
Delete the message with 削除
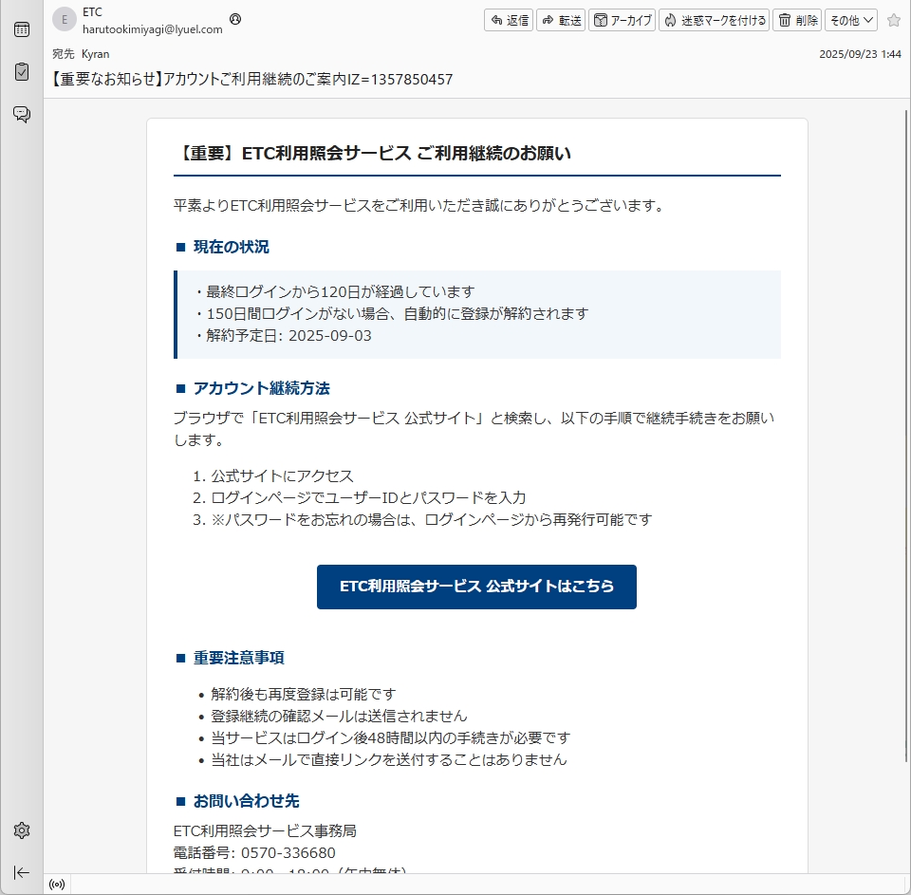tap(797, 20)
